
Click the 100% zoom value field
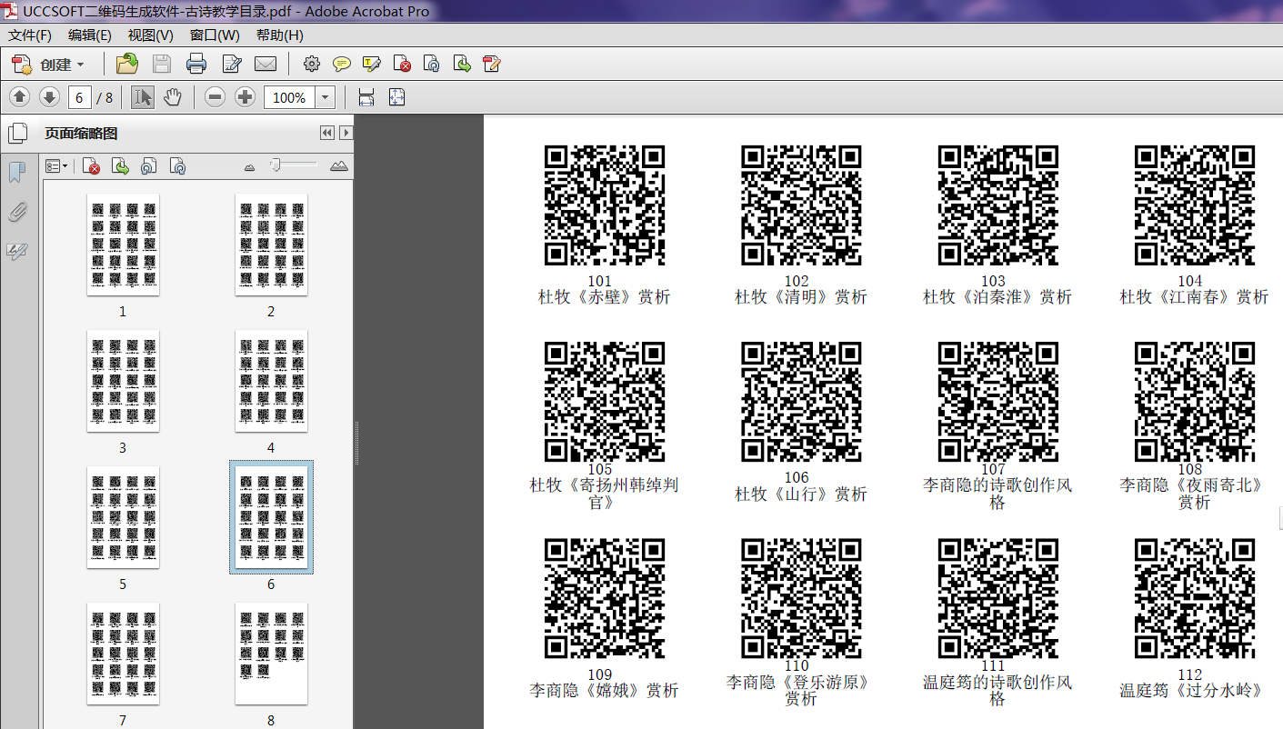tap(289, 97)
